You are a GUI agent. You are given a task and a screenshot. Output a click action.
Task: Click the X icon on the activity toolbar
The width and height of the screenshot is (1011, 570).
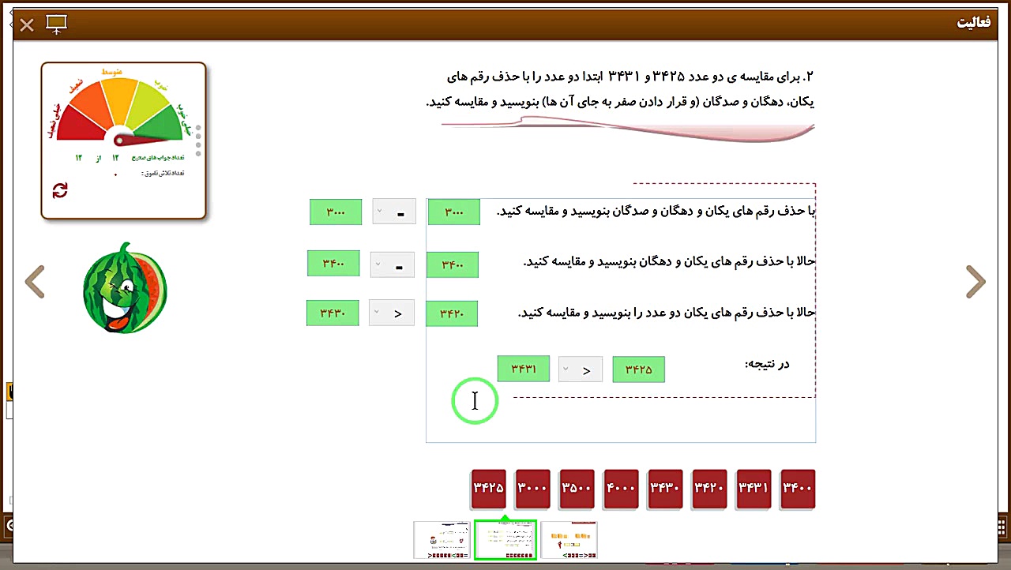[26, 24]
